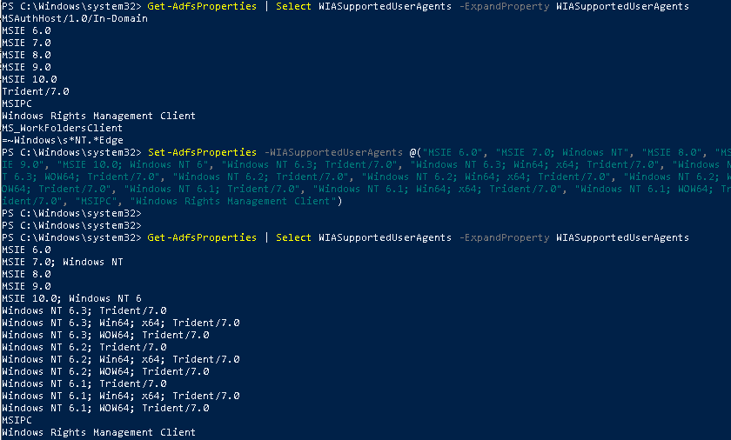Screen dimensions: 731x440
Task: Click the standalone Trident/7.0 output line
Action: click(x=35, y=91)
